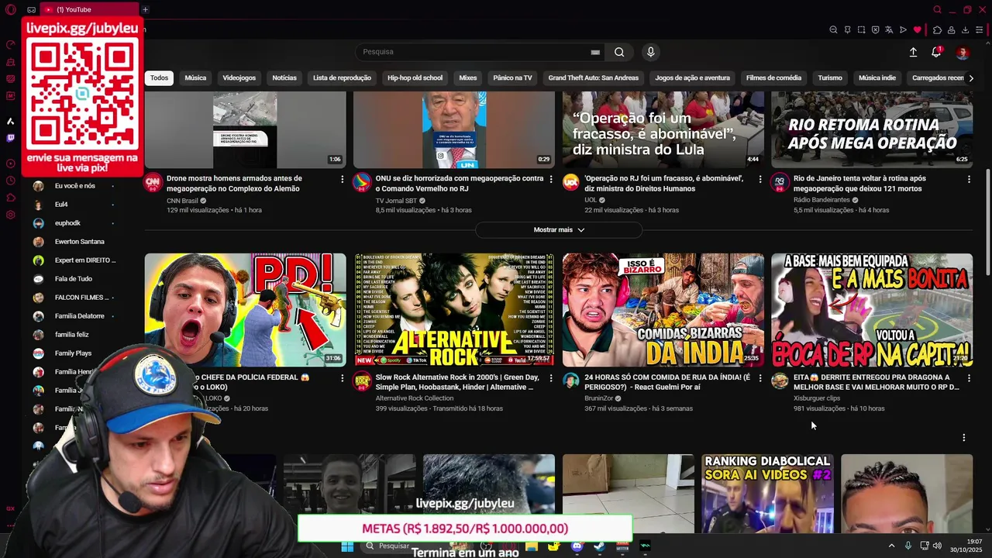Open browser downloads icon

click(965, 30)
